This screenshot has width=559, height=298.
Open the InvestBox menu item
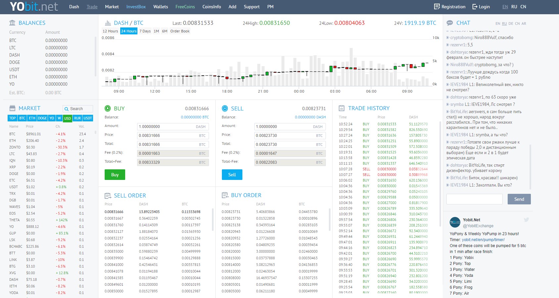coord(136,7)
